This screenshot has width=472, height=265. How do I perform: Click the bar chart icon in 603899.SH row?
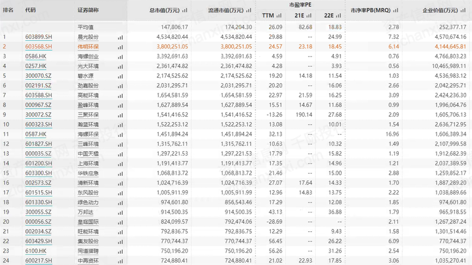(x=120, y=37)
